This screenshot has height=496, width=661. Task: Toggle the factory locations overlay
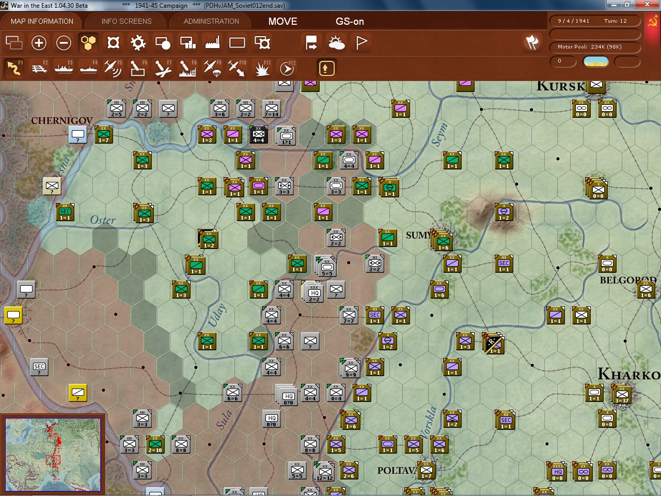click(x=212, y=43)
